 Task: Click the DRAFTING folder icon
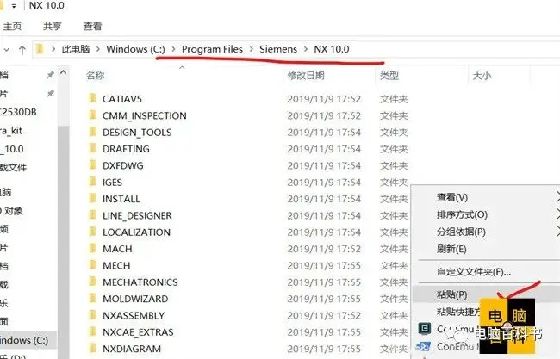93,148
